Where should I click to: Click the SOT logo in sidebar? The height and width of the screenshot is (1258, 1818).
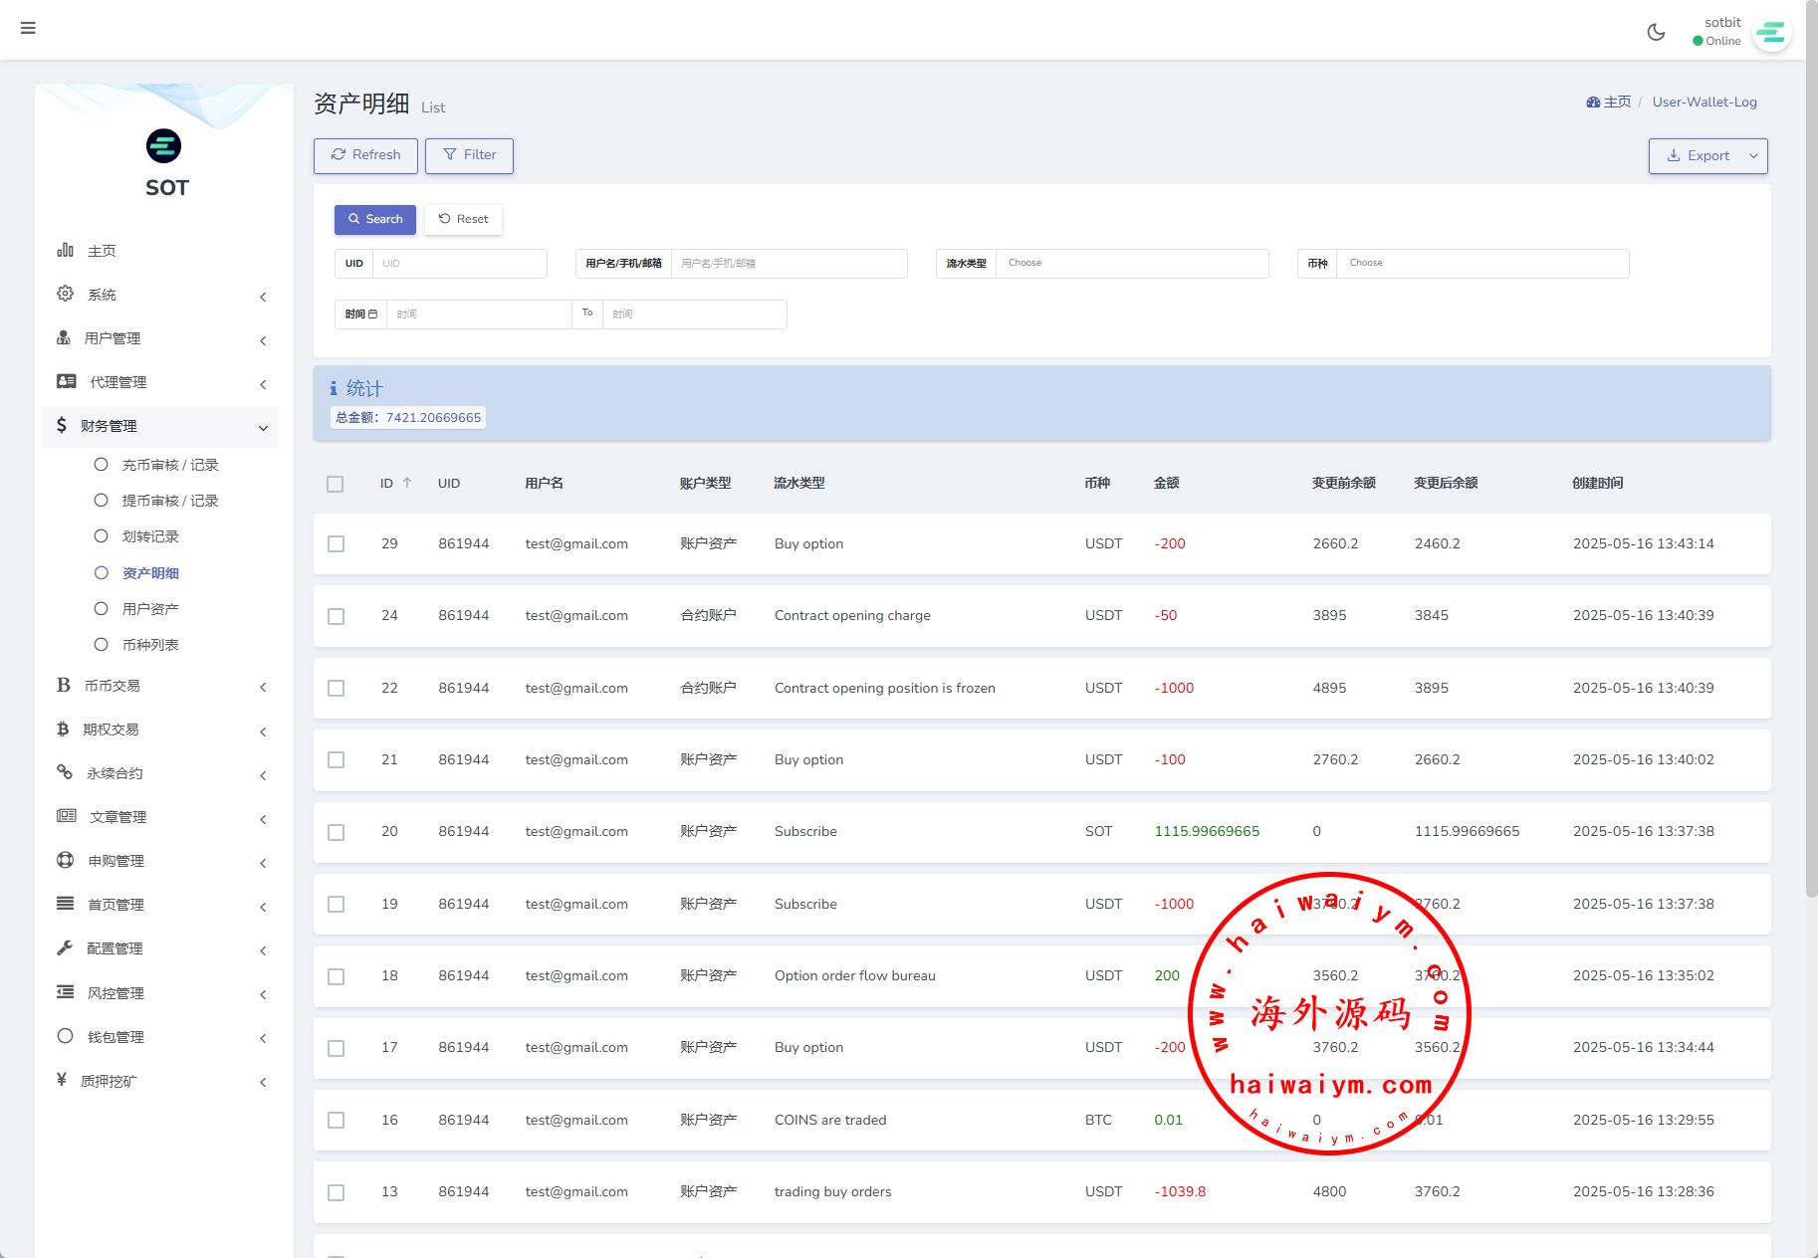tap(164, 146)
